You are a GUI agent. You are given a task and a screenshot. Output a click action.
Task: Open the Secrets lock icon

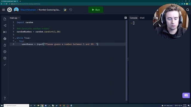coord(5,45)
